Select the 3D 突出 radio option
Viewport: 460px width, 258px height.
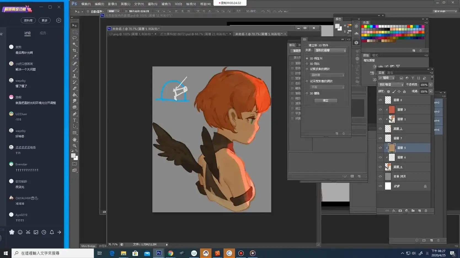[307, 64]
